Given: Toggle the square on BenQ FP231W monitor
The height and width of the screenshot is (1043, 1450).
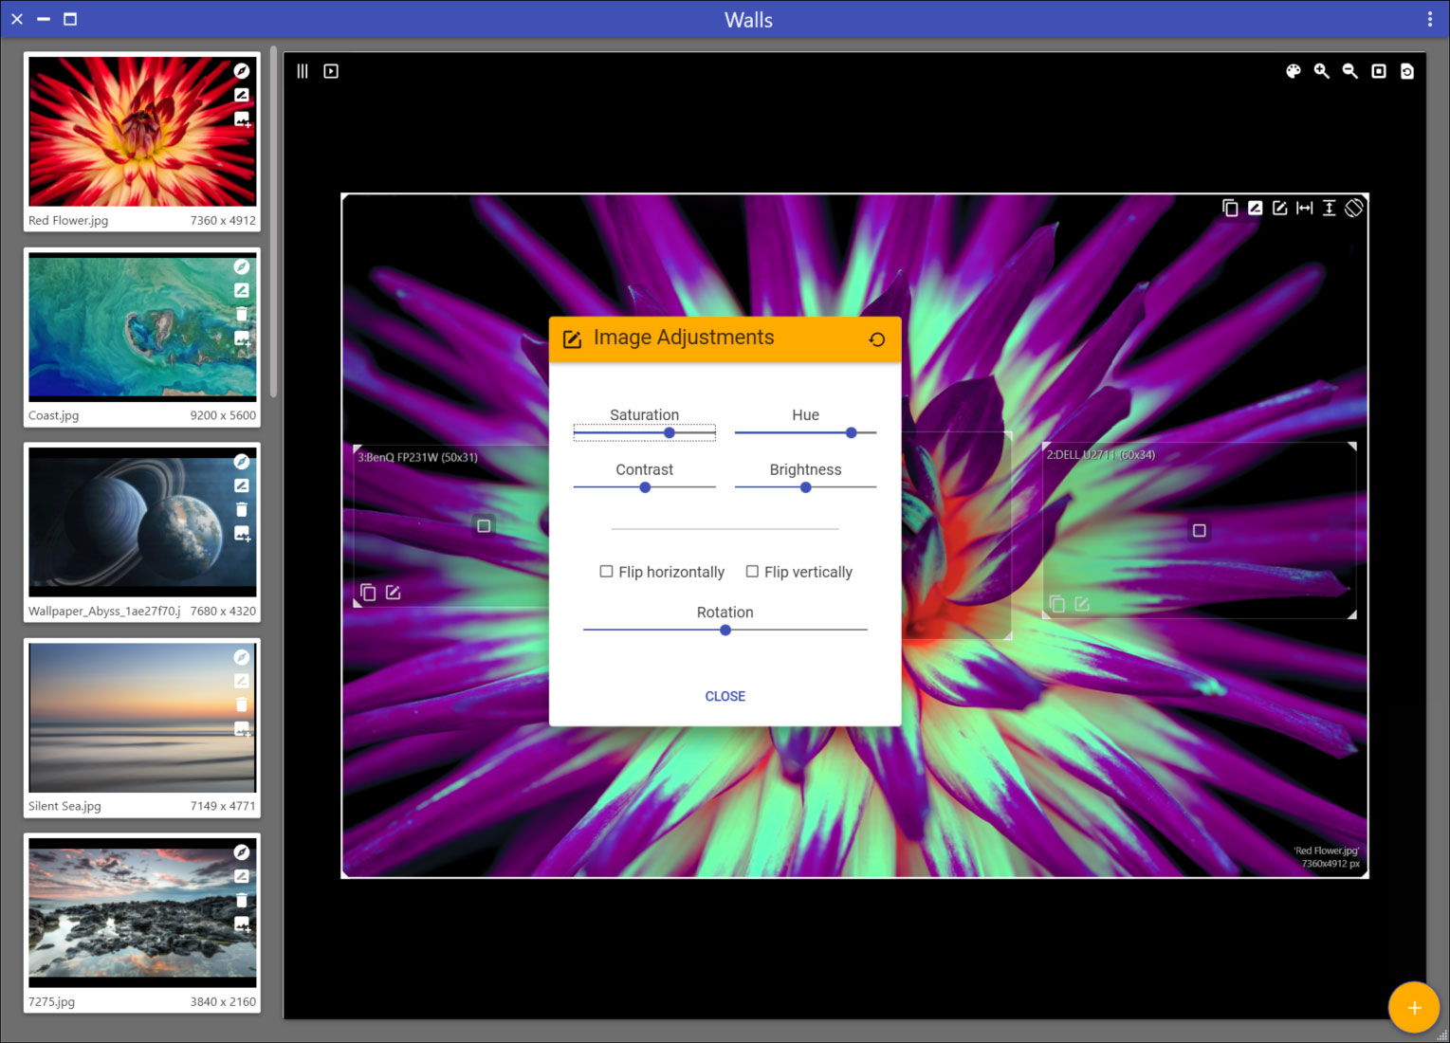Looking at the screenshot, I should (x=484, y=525).
